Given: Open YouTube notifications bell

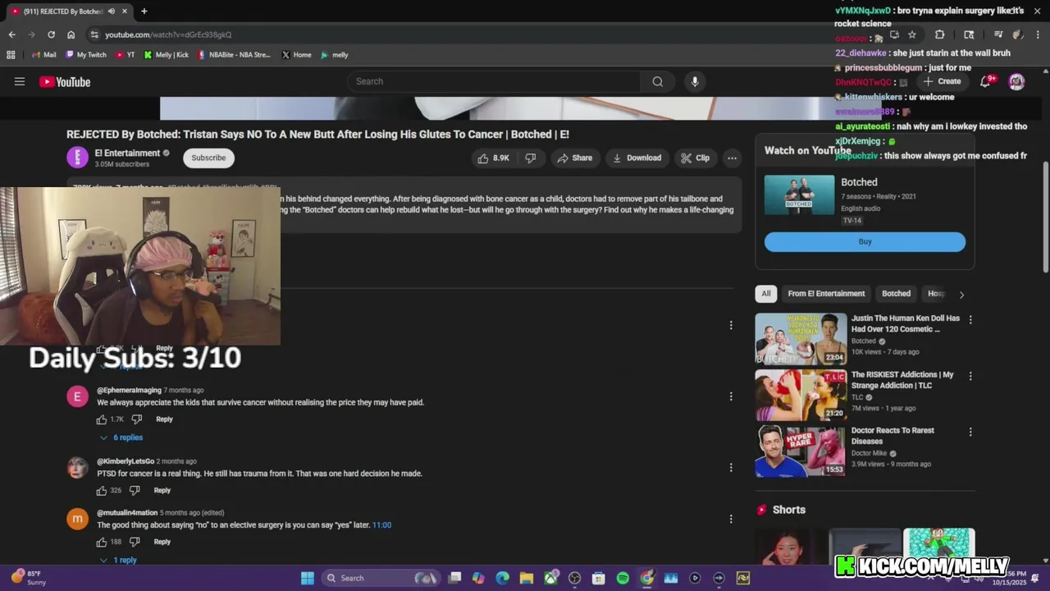Looking at the screenshot, I should [x=986, y=81].
